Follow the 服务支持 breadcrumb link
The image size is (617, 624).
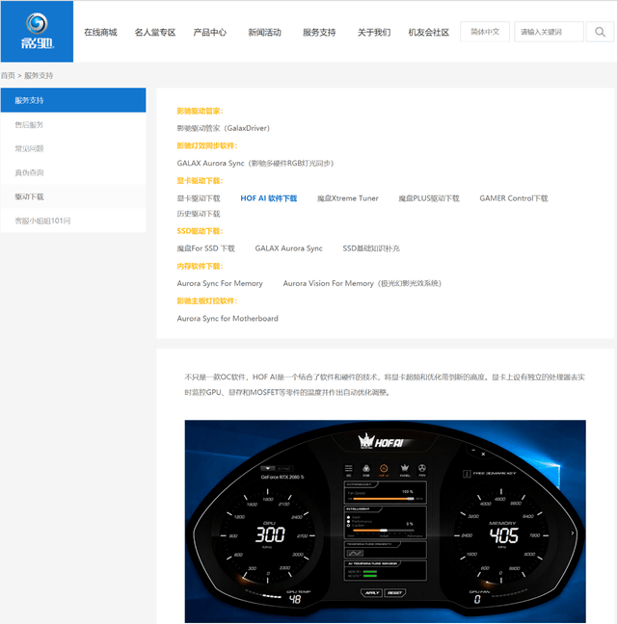[x=39, y=76]
